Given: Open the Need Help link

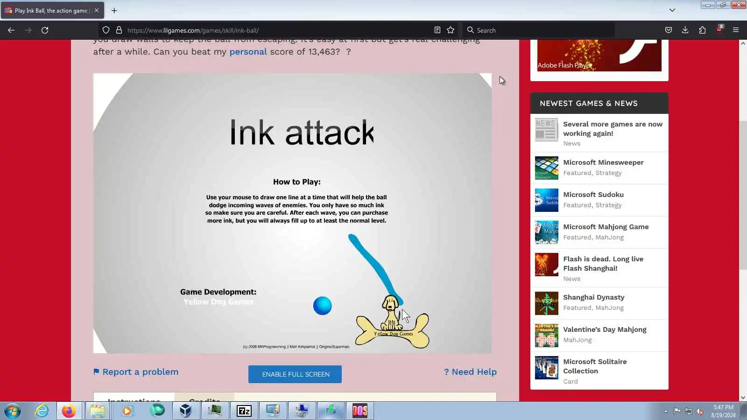Looking at the screenshot, I should click(x=470, y=372).
